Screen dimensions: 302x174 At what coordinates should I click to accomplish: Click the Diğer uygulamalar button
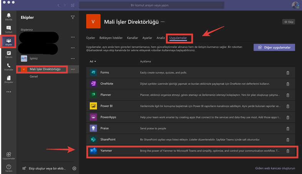[x=274, y=48]
